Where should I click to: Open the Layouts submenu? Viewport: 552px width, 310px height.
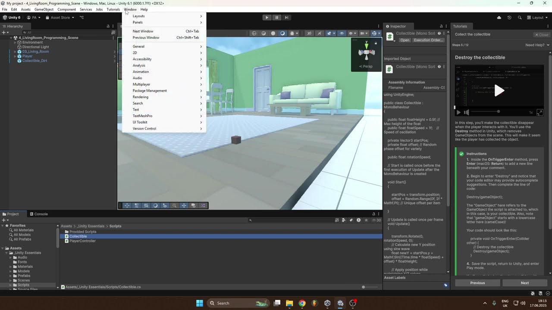(x=164, y=16)
